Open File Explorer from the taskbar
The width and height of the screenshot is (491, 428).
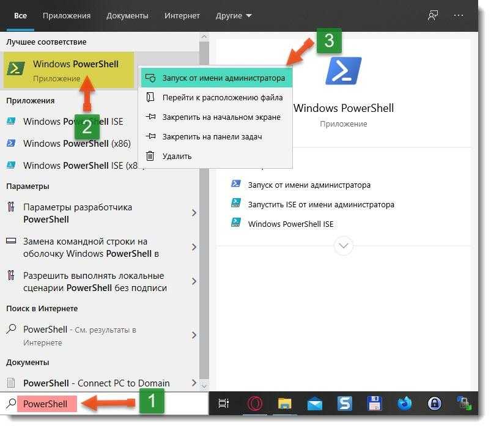(285, 404)
